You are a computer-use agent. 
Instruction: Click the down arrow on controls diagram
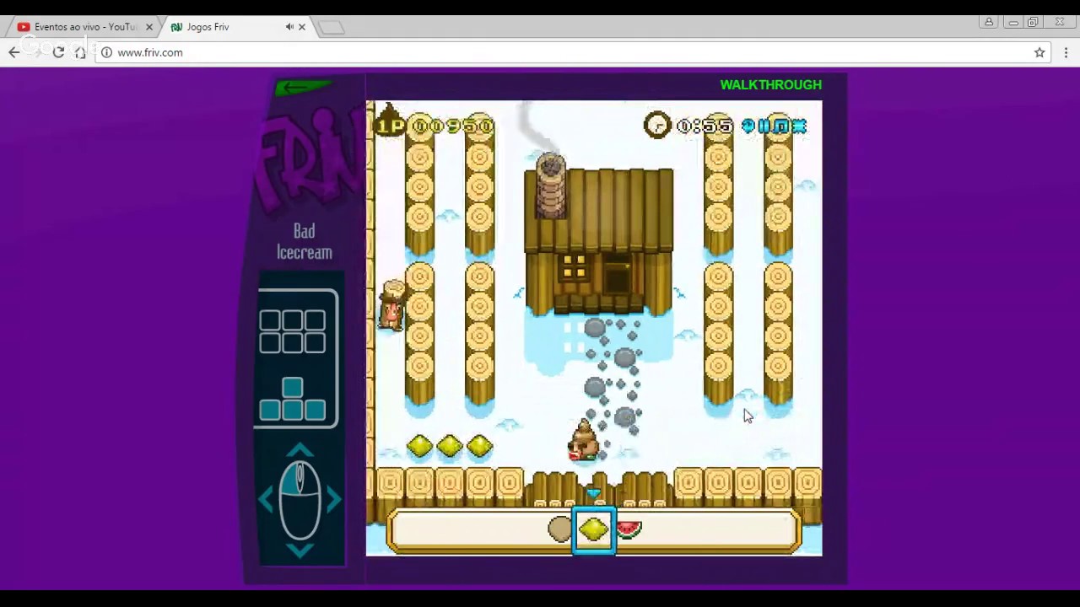tap(300, 551)
